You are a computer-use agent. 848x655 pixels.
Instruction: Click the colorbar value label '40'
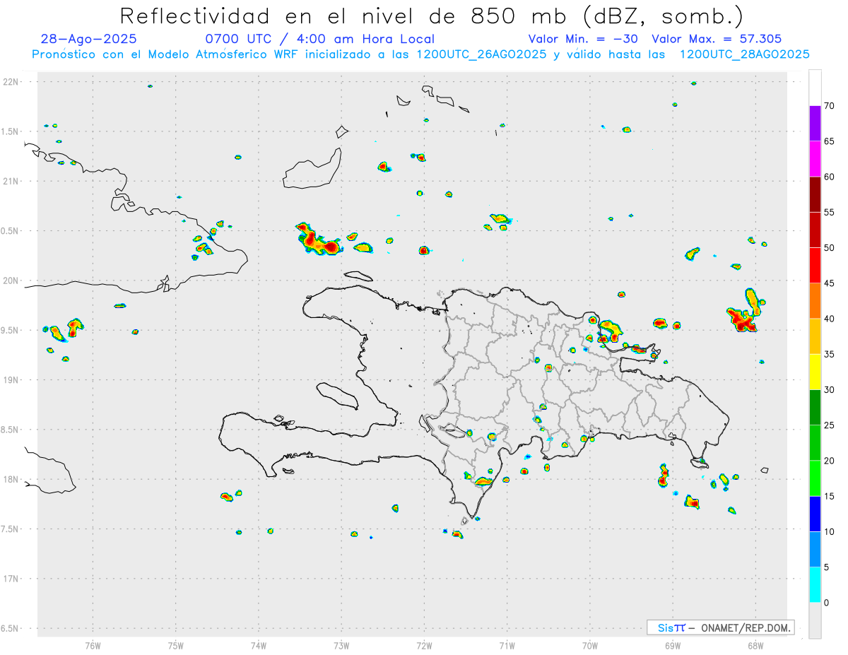point(829,319)
